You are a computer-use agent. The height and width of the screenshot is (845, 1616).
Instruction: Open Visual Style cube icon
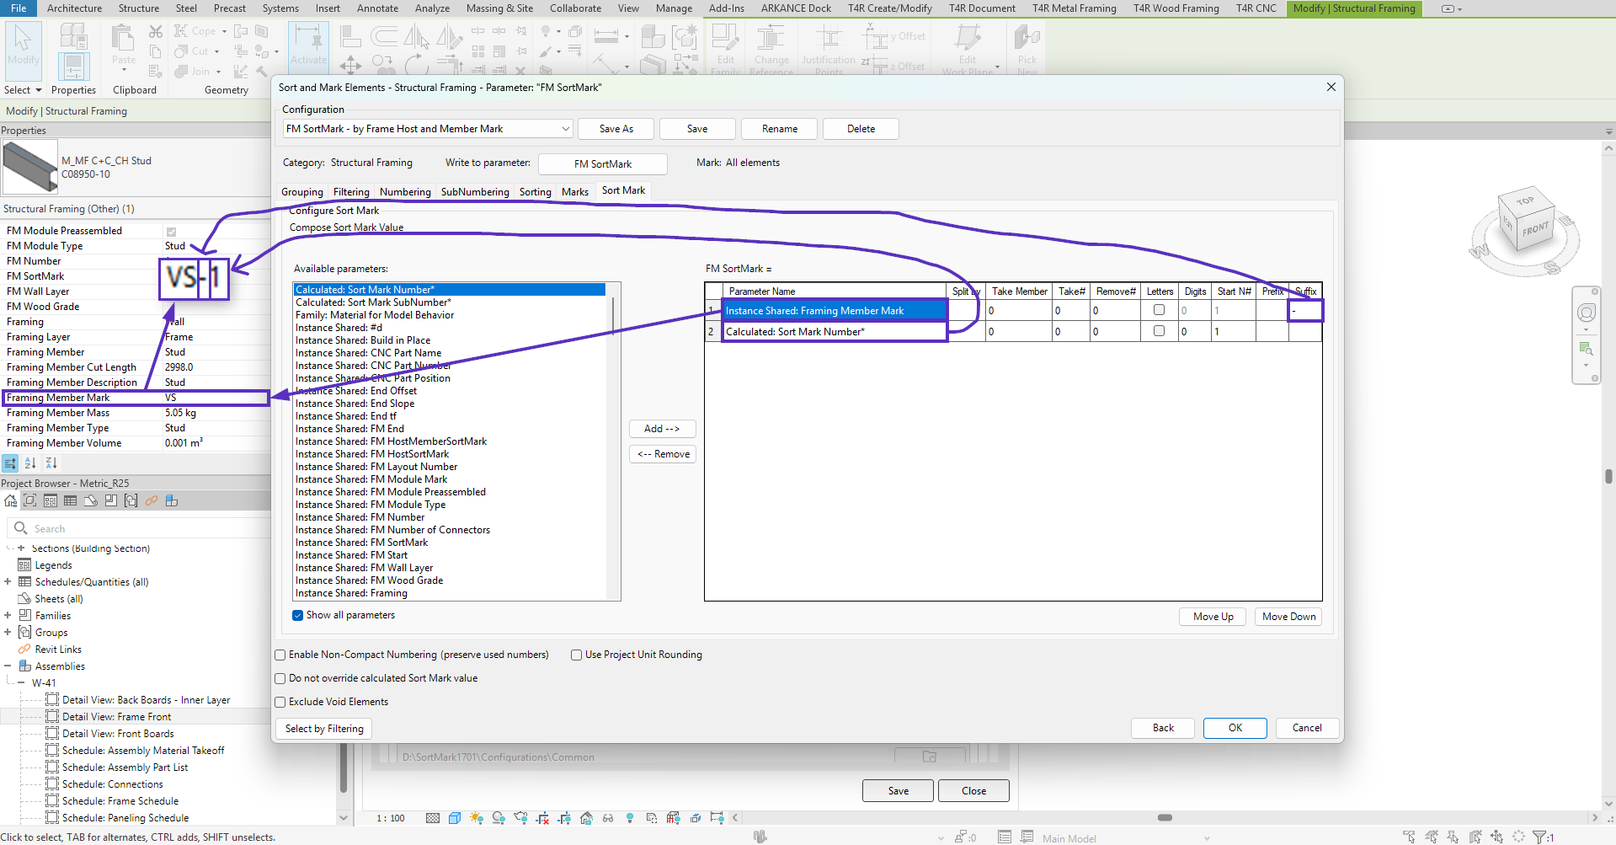coord(455,818)
